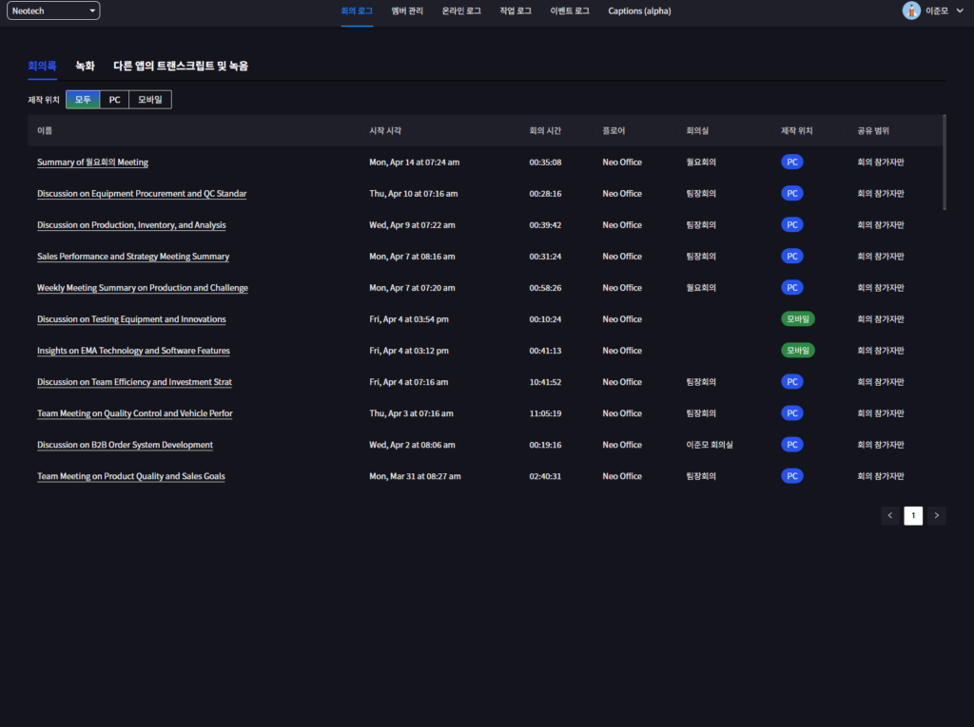Select the 모두 location filter
Viewport: 974px width, 727px height.
click(83, 100)
